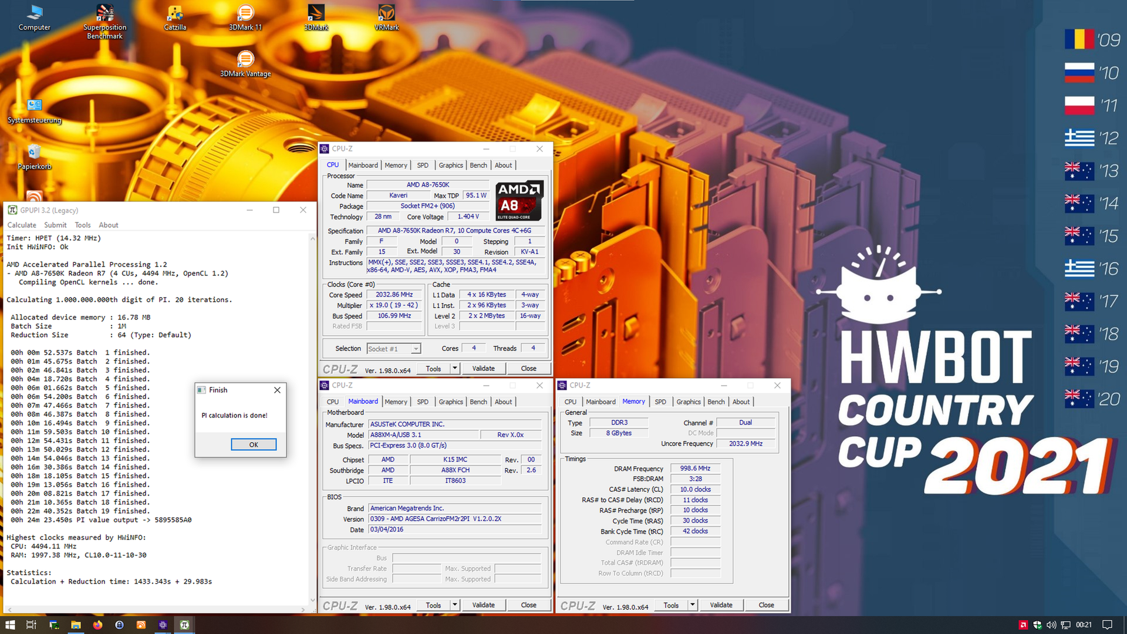The width and height of the screenshot is (1127, 634).
Task: Click the 'PI calculation is done!' message
Action: pos(234,415)
